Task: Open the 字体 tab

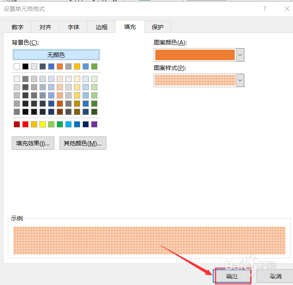Action: coord(74,27)
